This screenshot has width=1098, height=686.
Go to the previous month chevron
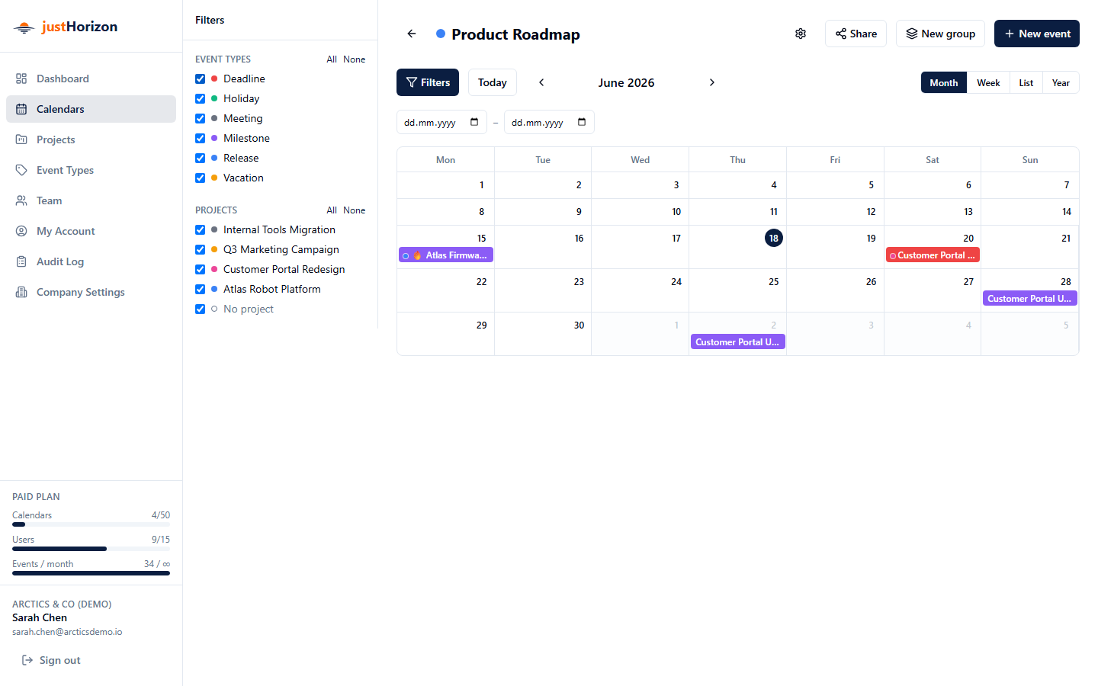541,82
